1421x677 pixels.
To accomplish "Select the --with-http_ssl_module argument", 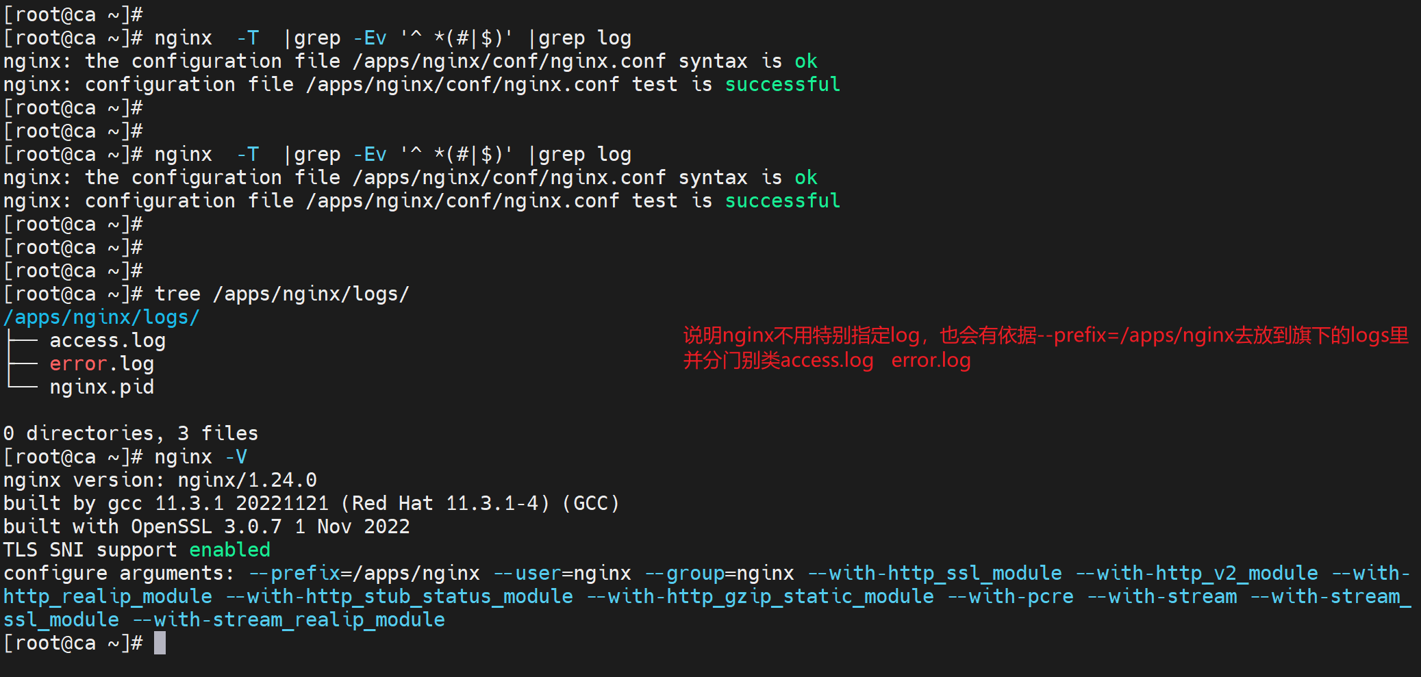I will [x=935, y=573].
